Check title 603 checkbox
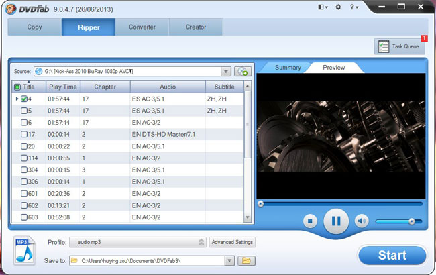Viewport: 436px width, 275px height. click(x=24, y=217)
